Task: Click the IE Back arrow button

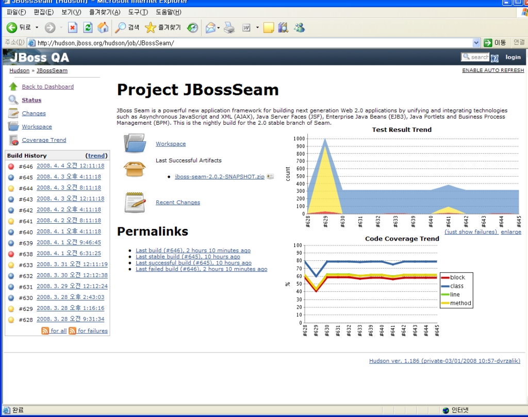Action: coord(12,28)
